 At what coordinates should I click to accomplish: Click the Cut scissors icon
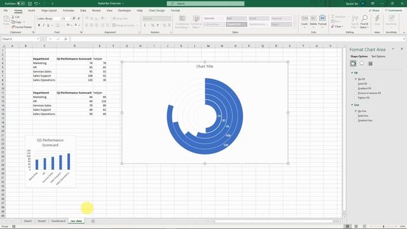click(x=13, y=17)
